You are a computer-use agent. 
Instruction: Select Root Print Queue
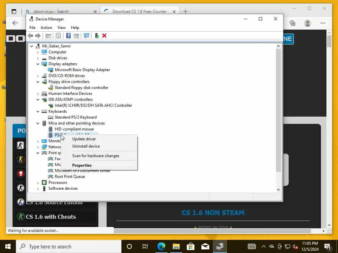point(70,177)
